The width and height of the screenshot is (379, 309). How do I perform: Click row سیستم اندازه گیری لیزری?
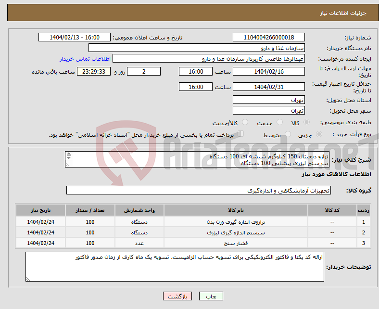point(193,232)
